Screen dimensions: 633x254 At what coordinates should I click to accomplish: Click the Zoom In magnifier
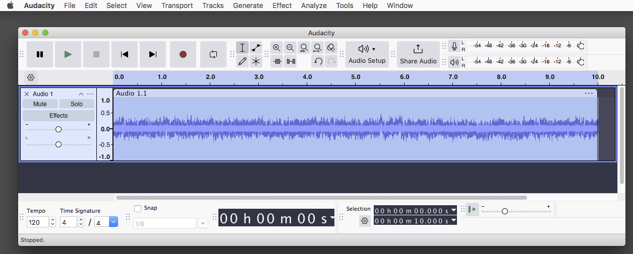point(276,48)
